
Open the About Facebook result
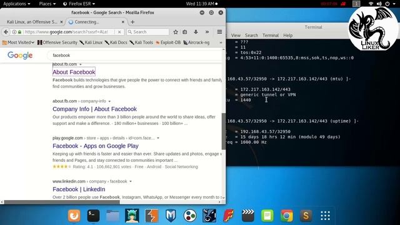point(74,72)
